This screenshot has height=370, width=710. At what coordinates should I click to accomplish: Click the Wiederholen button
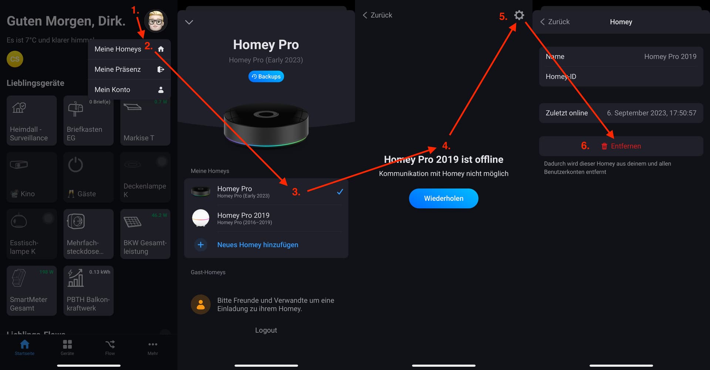[x=444, y=198]
